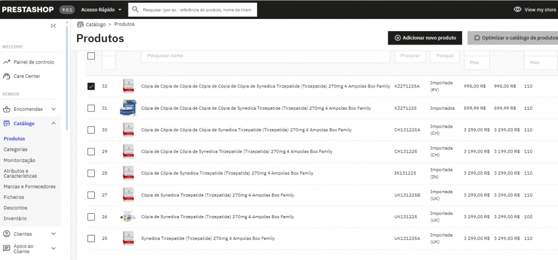Check the checkbox for product 27
Screen dimensions: 558x260
(x=91, y=195)
